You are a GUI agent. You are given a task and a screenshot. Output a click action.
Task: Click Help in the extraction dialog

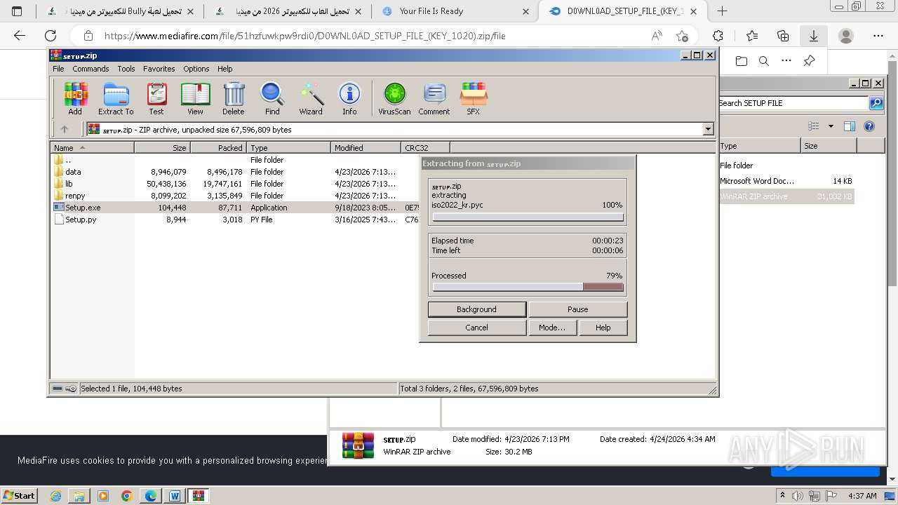[603, 328]
